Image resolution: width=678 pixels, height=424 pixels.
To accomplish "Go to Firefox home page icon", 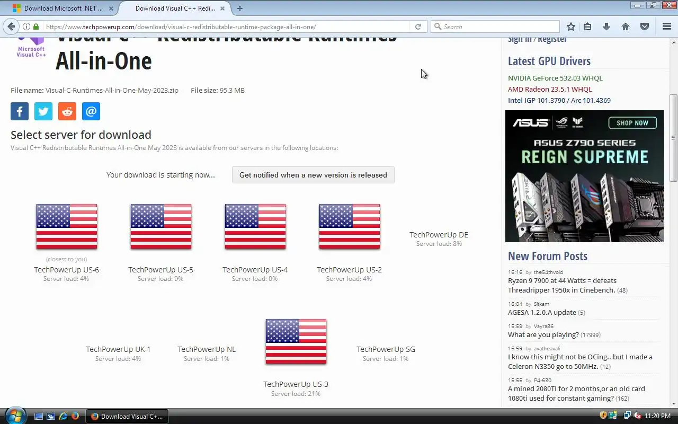I will 626,26.
